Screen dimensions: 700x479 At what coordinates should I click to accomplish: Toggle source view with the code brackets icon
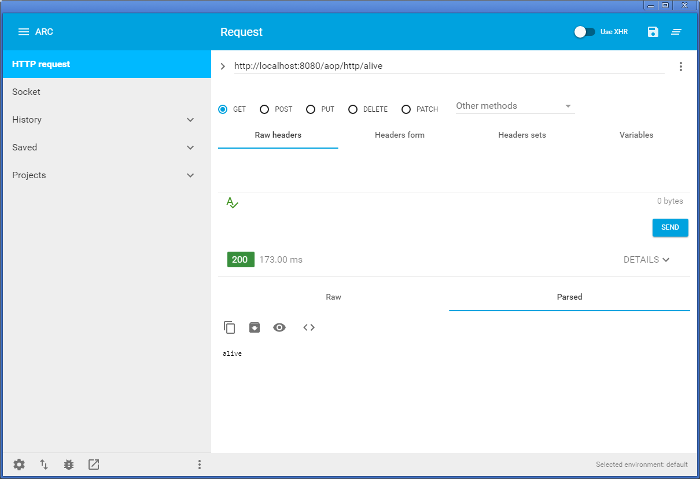(309, 327)
